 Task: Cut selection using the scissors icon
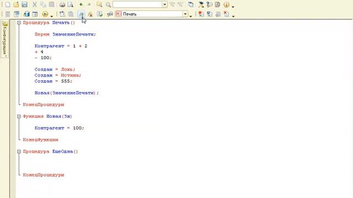point(34,4)
